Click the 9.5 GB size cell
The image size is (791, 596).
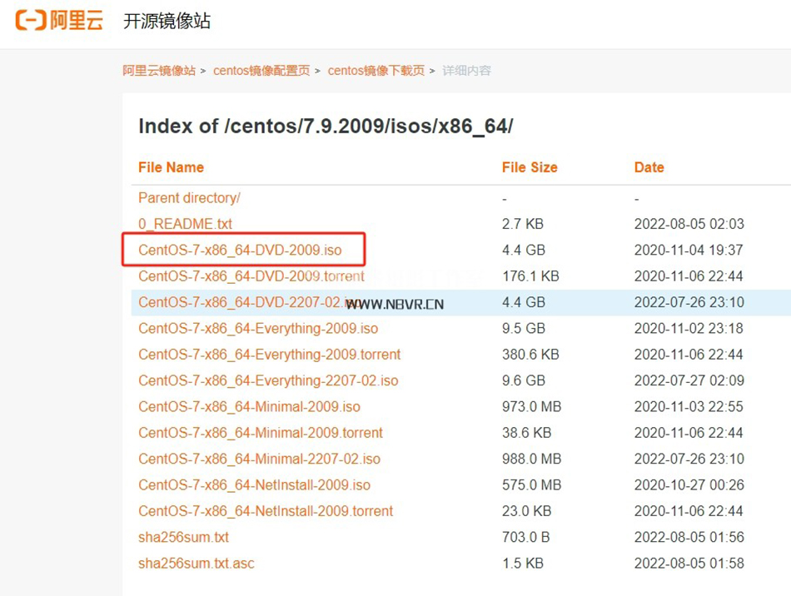coord(524,329)
